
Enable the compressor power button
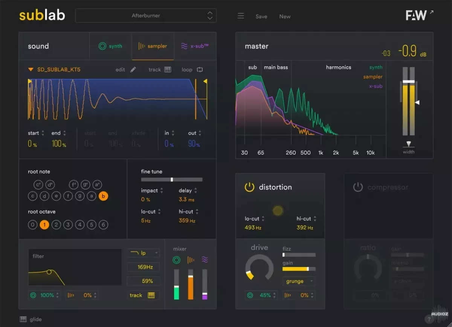pos(357,187)
